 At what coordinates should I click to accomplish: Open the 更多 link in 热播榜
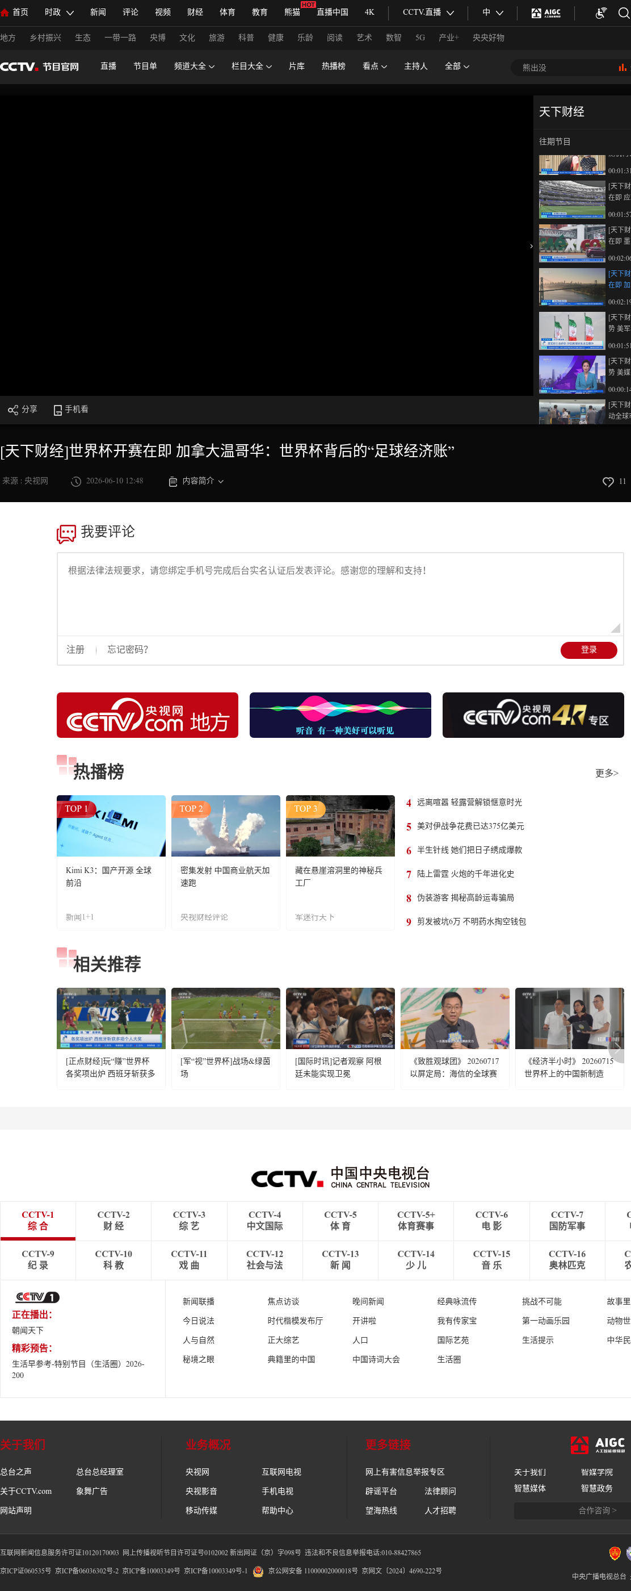[607, 773]
